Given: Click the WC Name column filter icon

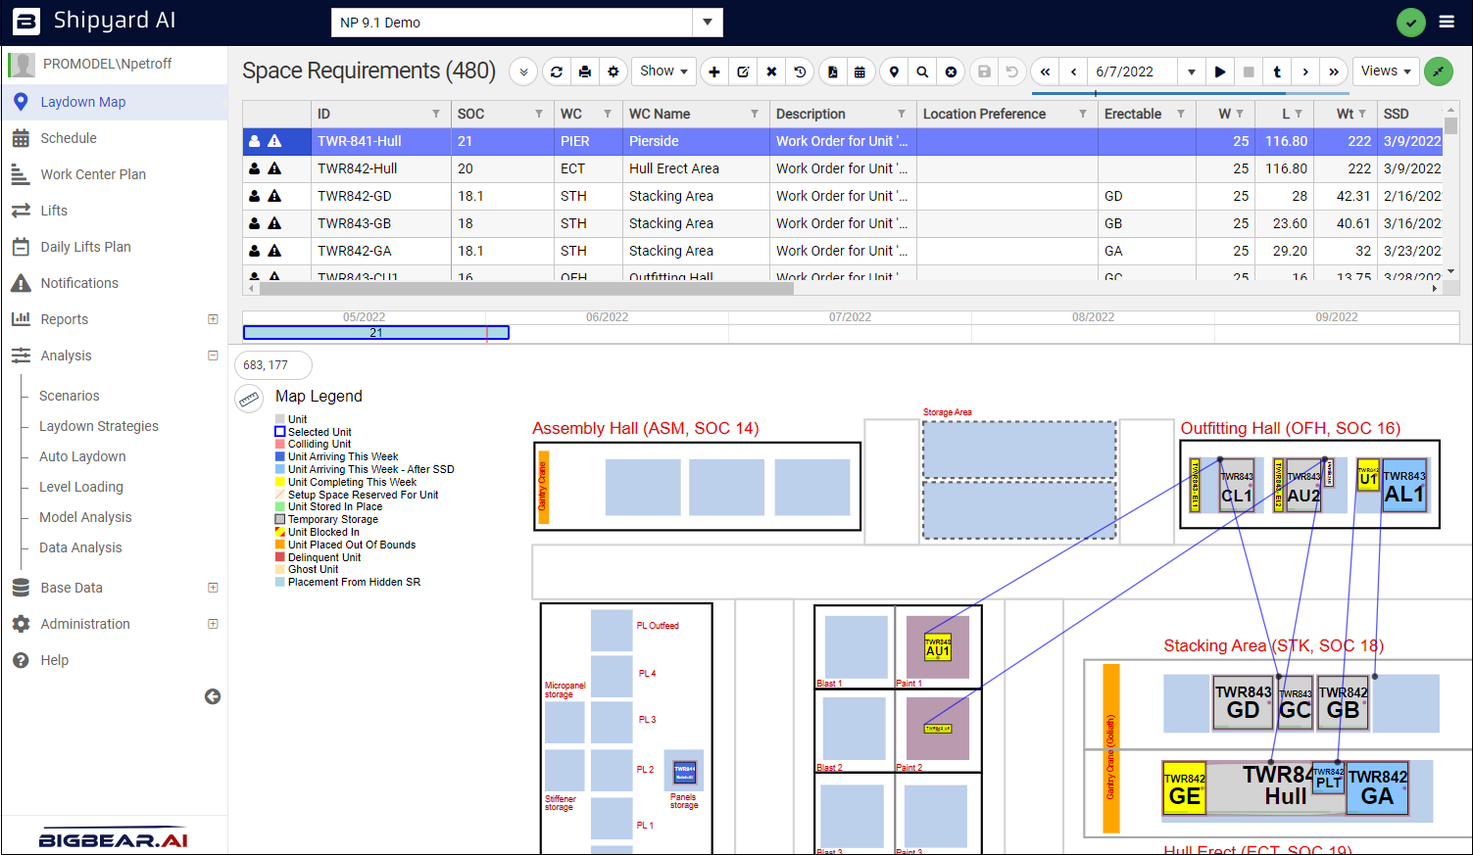Looking at the screenshot, I should 755,114.
